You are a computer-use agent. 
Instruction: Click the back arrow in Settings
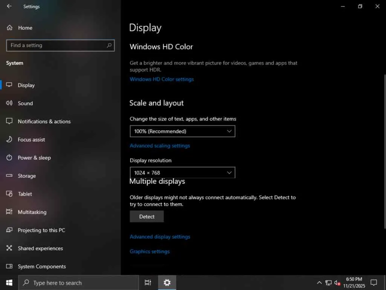9,6
